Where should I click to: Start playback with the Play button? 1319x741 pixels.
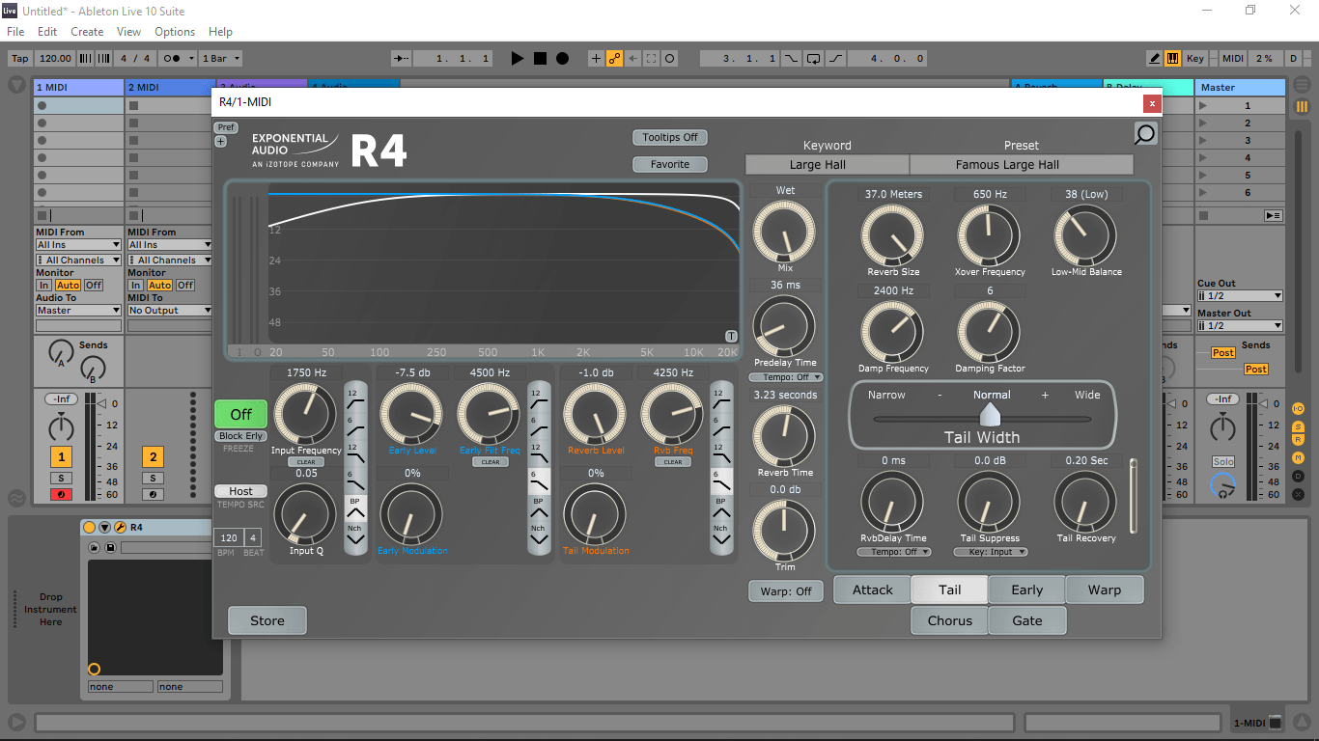pos(518,59)
